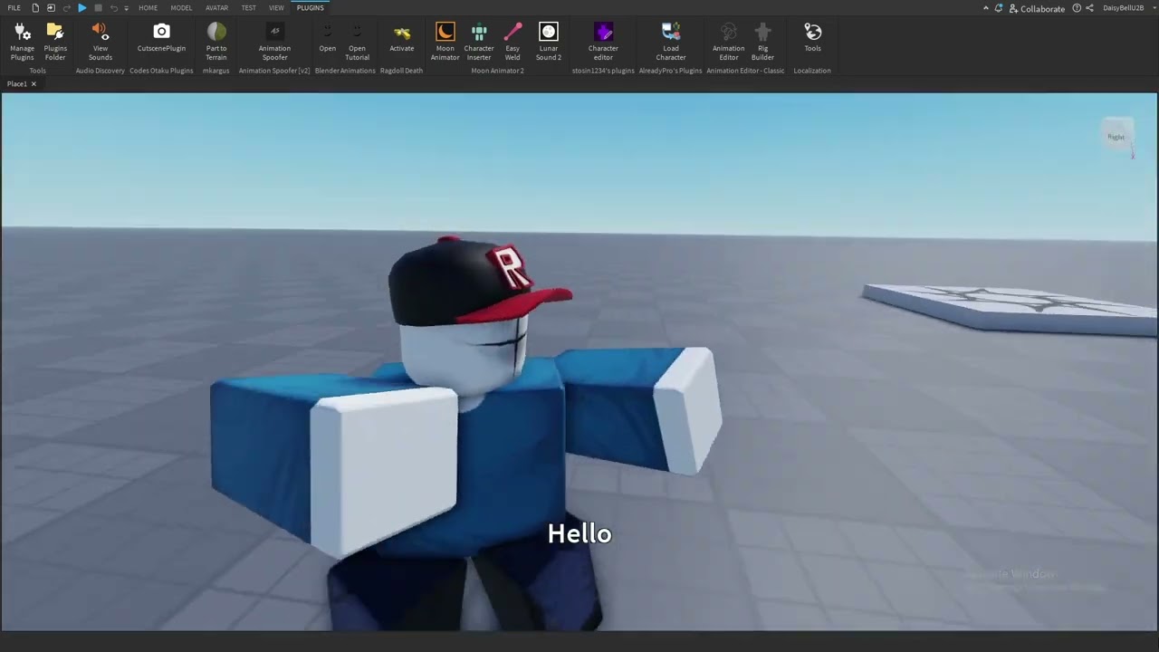Create a new file via page icon
This screenshot has width=1159, height=652.
[35, 8]
